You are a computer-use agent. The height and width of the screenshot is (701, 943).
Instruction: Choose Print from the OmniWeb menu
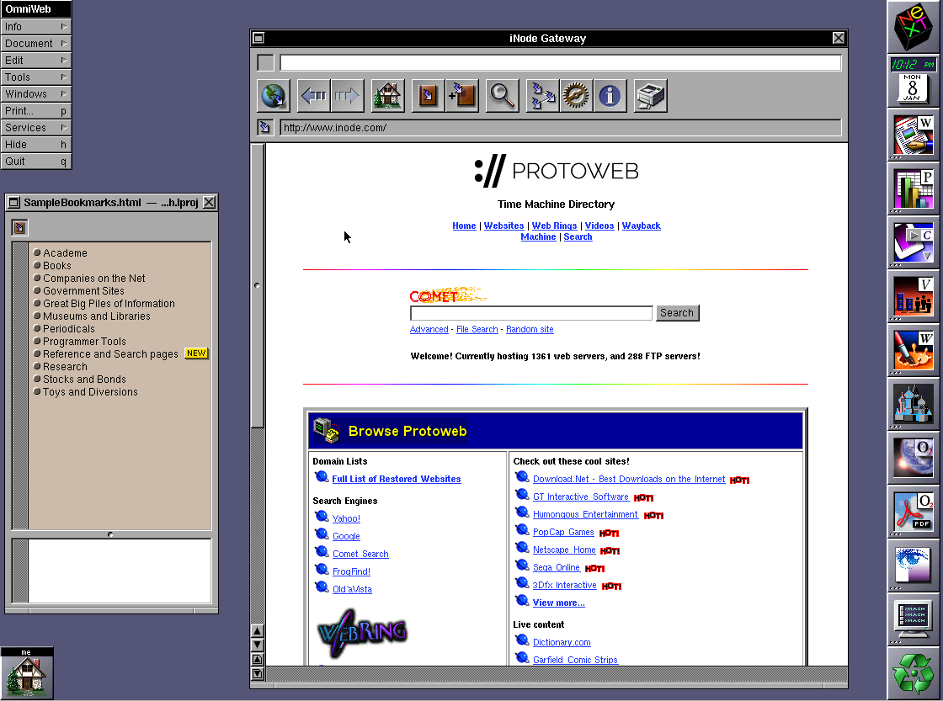click(x=36, y=110)
